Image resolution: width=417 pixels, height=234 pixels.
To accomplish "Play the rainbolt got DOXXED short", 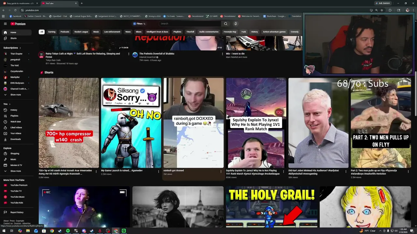I will click(194, 123).
